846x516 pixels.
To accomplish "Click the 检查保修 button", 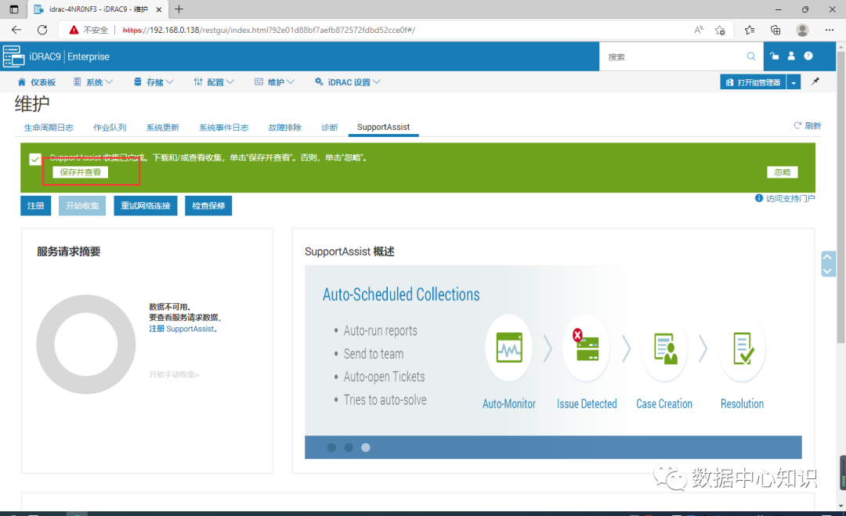I will (208, 205).
